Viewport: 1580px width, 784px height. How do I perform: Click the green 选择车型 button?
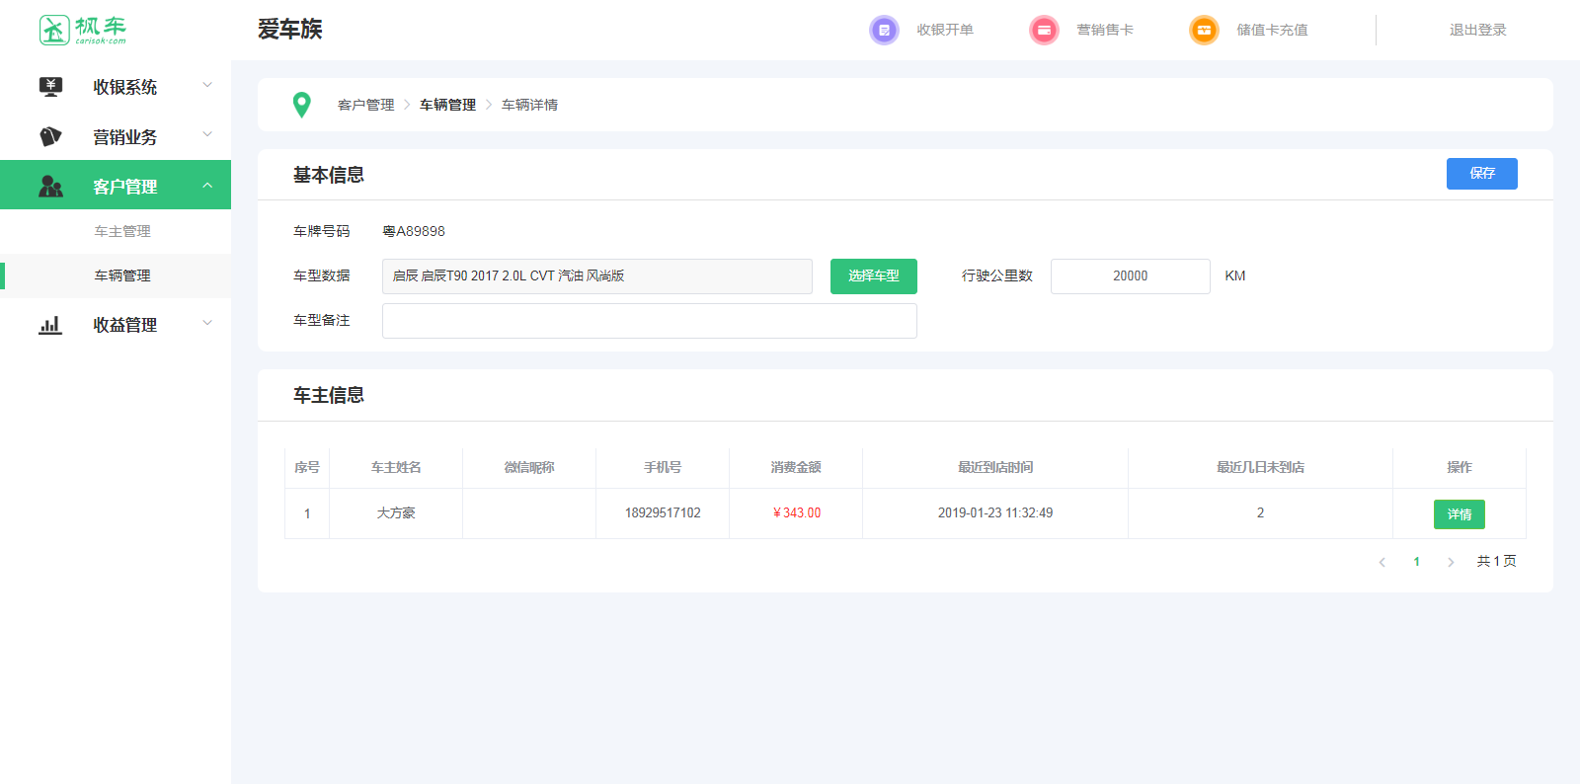pos(873,276)
